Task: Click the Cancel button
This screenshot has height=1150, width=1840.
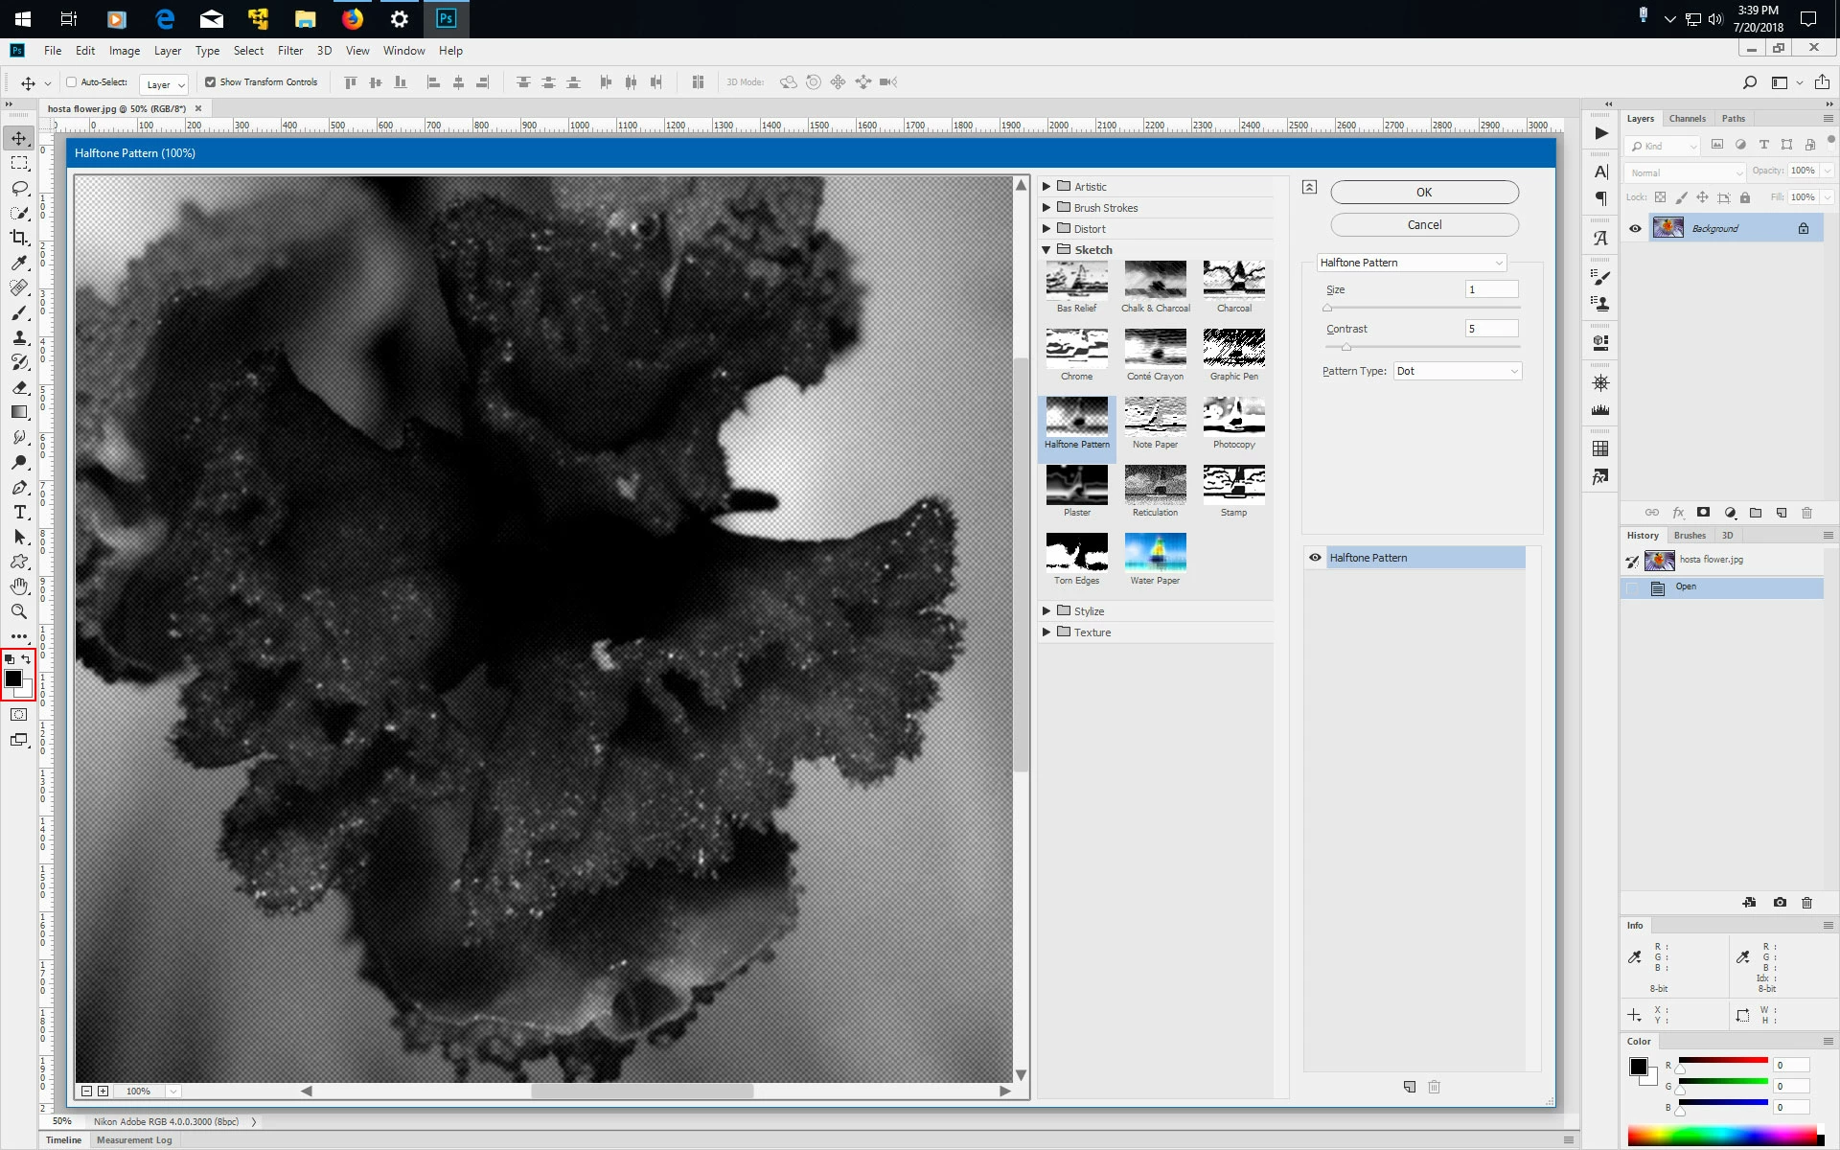Action: tap(1424, 224)
